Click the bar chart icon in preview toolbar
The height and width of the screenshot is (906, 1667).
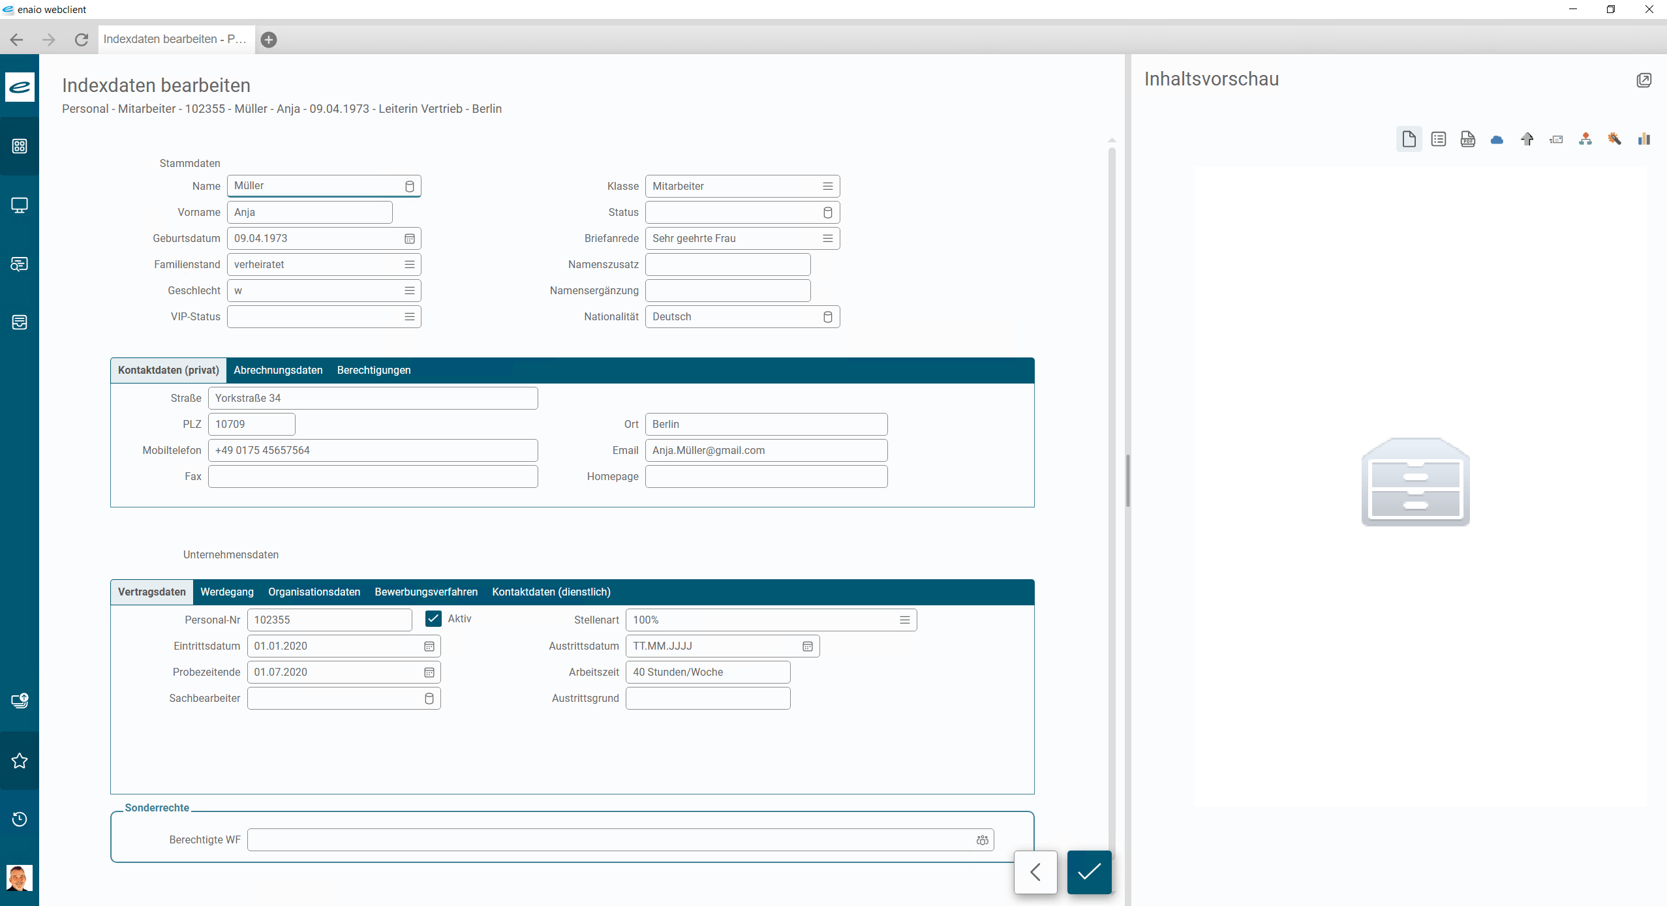(1644, 139)
